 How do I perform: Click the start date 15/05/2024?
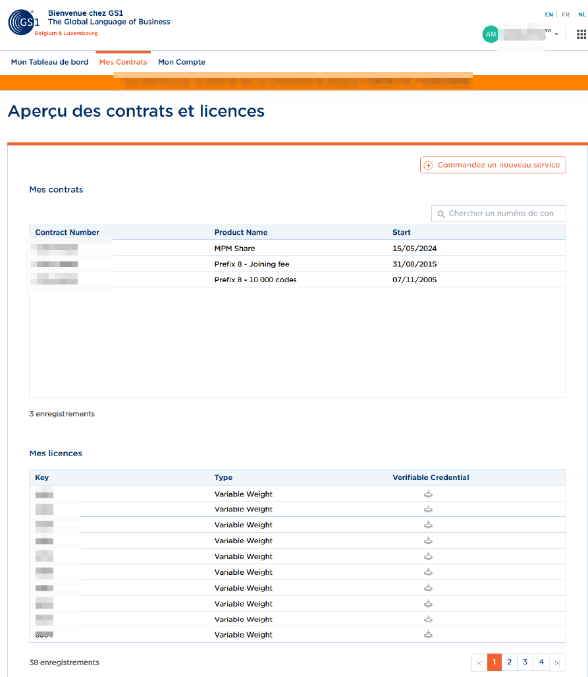point(415,249)
